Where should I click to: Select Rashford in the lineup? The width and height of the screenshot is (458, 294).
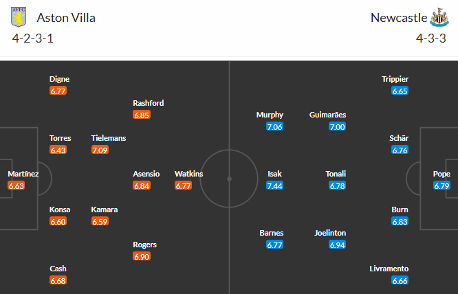(x=148, y=103)
